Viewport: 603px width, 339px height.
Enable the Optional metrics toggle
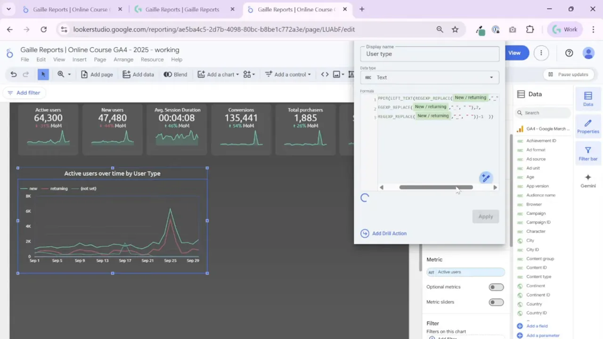pos(496,287)
